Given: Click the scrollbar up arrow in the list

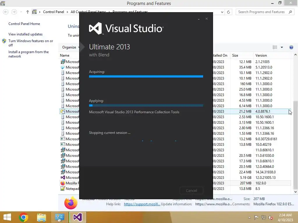Looking at the screenshot, I should point(295,55).
